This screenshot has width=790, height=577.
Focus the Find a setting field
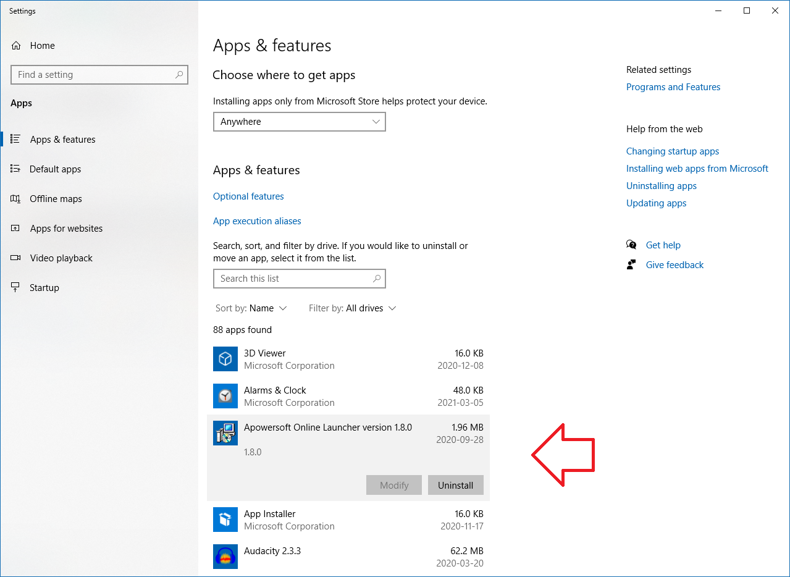pyautogui.click(x=99, y=75)
